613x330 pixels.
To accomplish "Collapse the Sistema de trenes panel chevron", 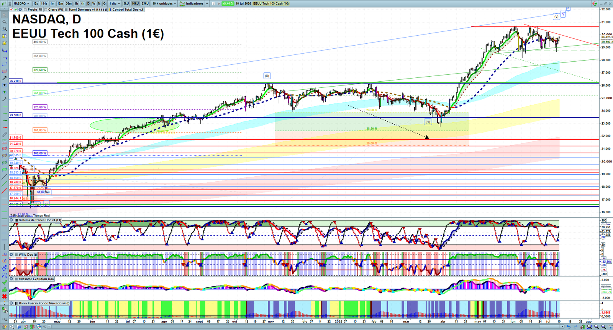I will [11, 220].
